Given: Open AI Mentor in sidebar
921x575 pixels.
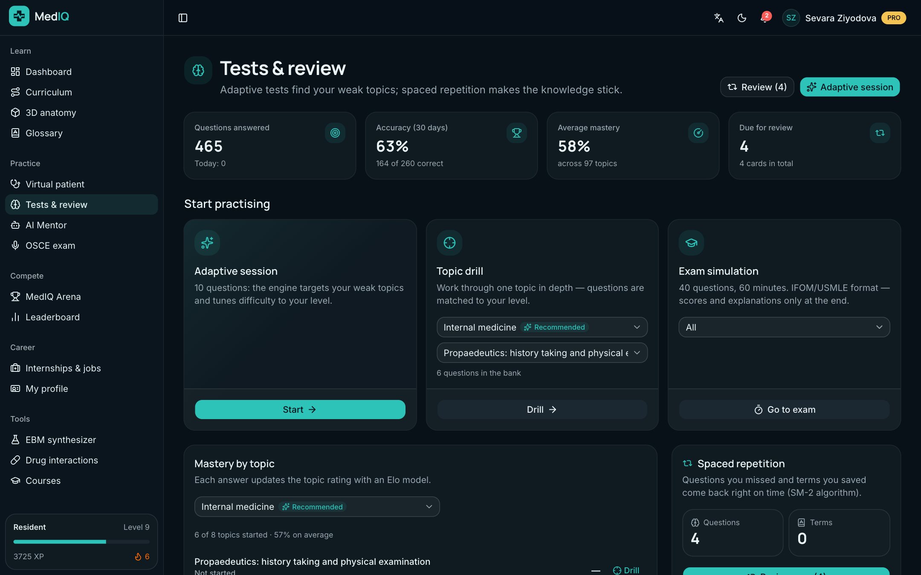Looking at the screenshot, I should coord(81,225).
